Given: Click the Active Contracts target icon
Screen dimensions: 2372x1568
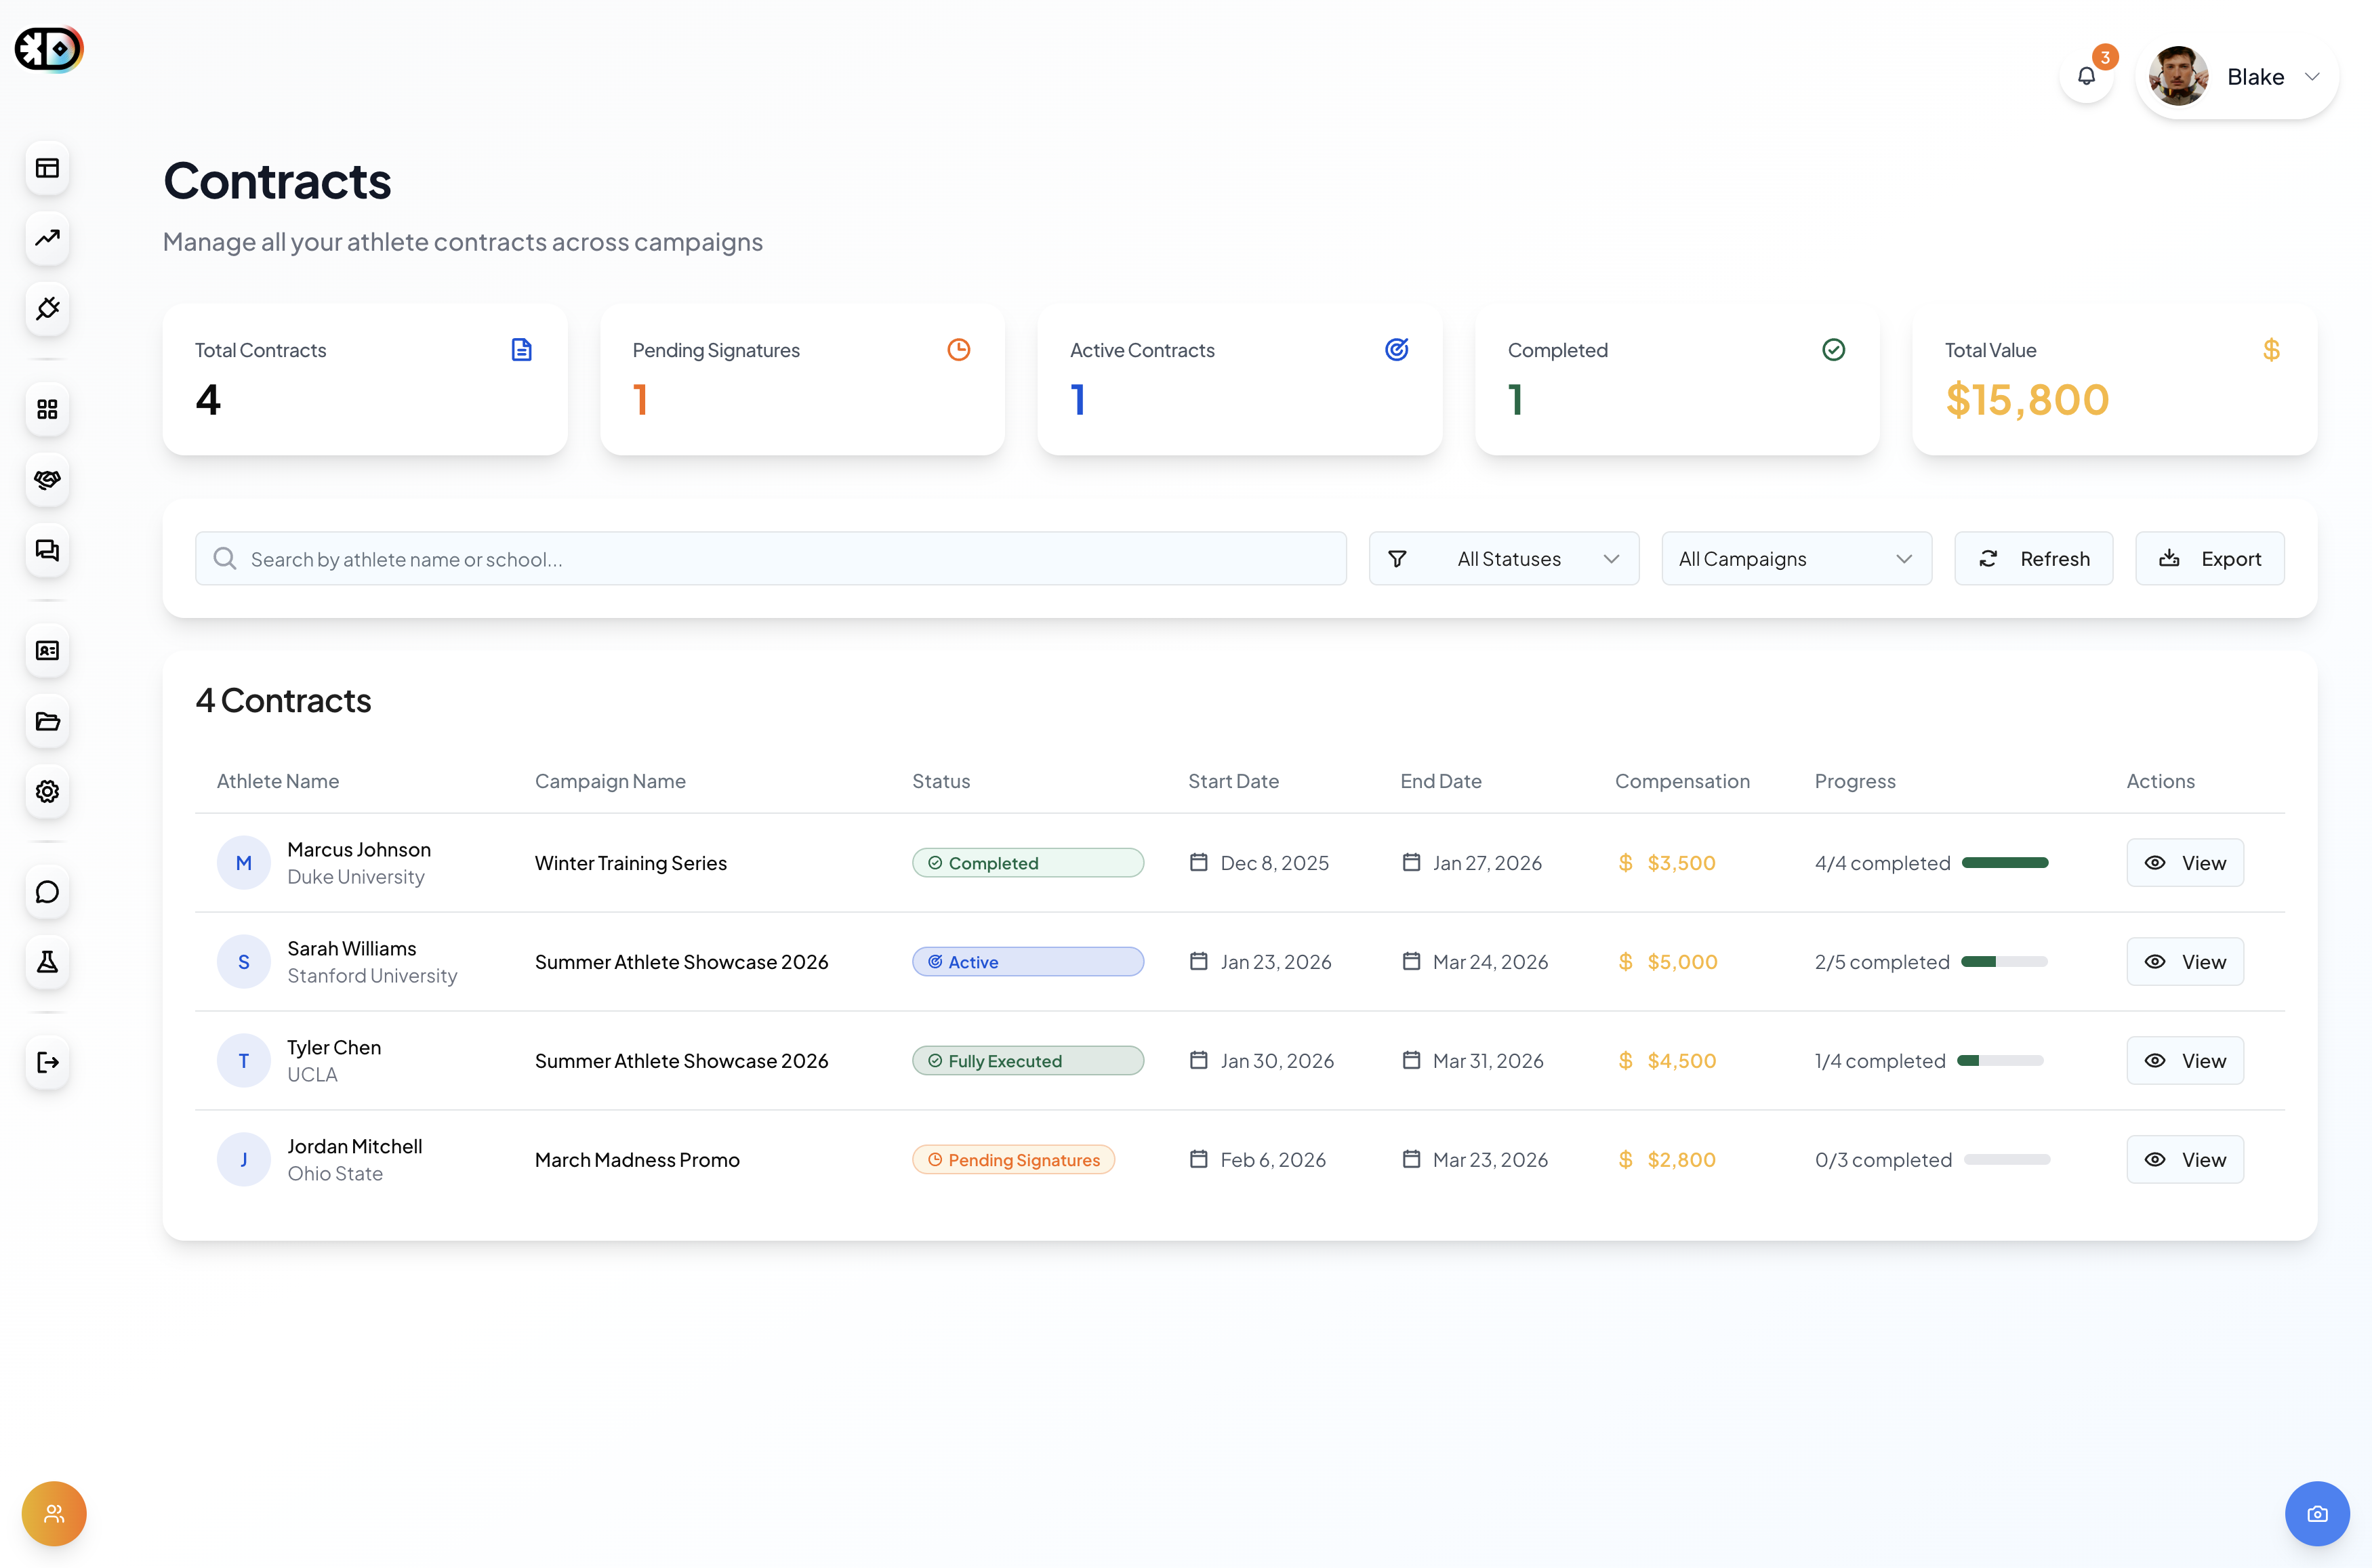Looking at the screenshot, I should click(1397, 350).
